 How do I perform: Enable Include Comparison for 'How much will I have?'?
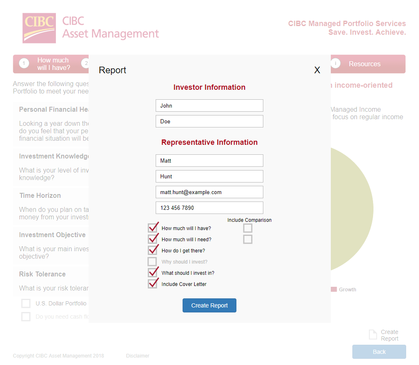(x=248, y=228)
